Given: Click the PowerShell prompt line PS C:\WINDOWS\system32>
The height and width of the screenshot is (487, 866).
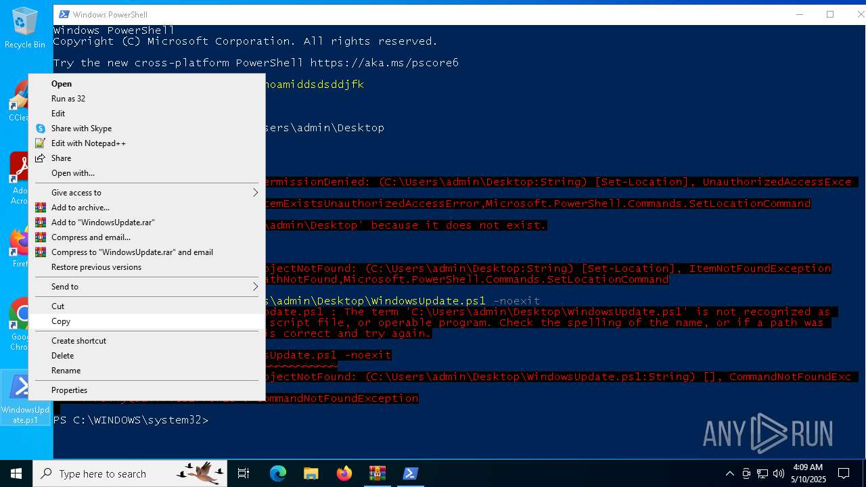Looking at the screenshot, I should pos(131,420).
